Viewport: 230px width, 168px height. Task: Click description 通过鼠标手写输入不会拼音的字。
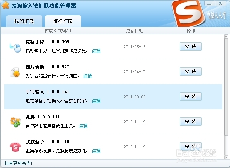tap(57, 101)
